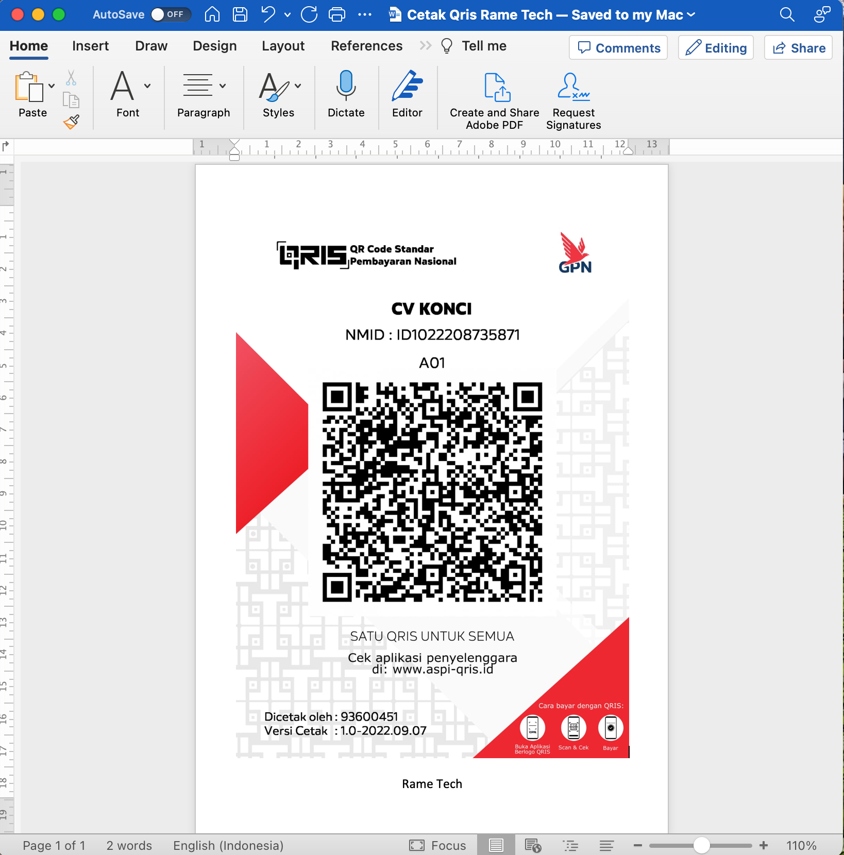Open the References ribbon tab

pyautogui.click(x=366, y=46)
